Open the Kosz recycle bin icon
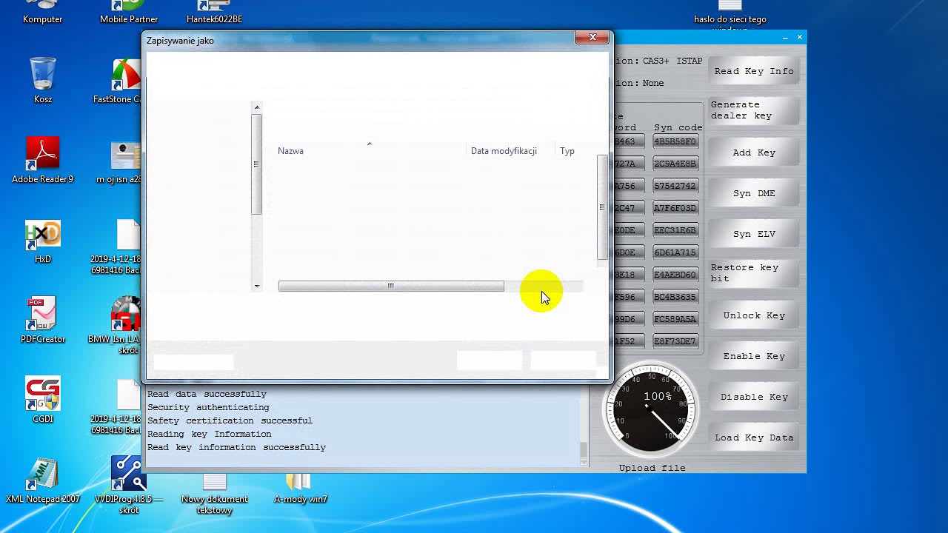Screen dimensions: 948x533 tap(42, 80)
